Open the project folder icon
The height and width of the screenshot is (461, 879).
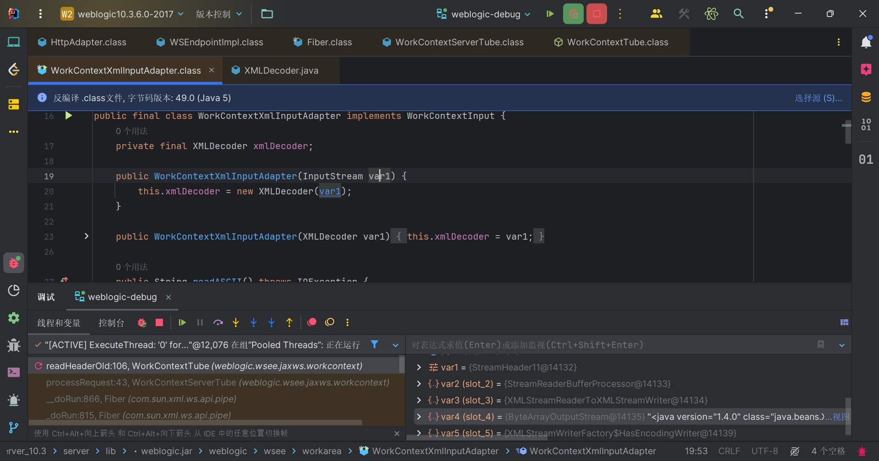pyautogui.click(x=267, y=14)
